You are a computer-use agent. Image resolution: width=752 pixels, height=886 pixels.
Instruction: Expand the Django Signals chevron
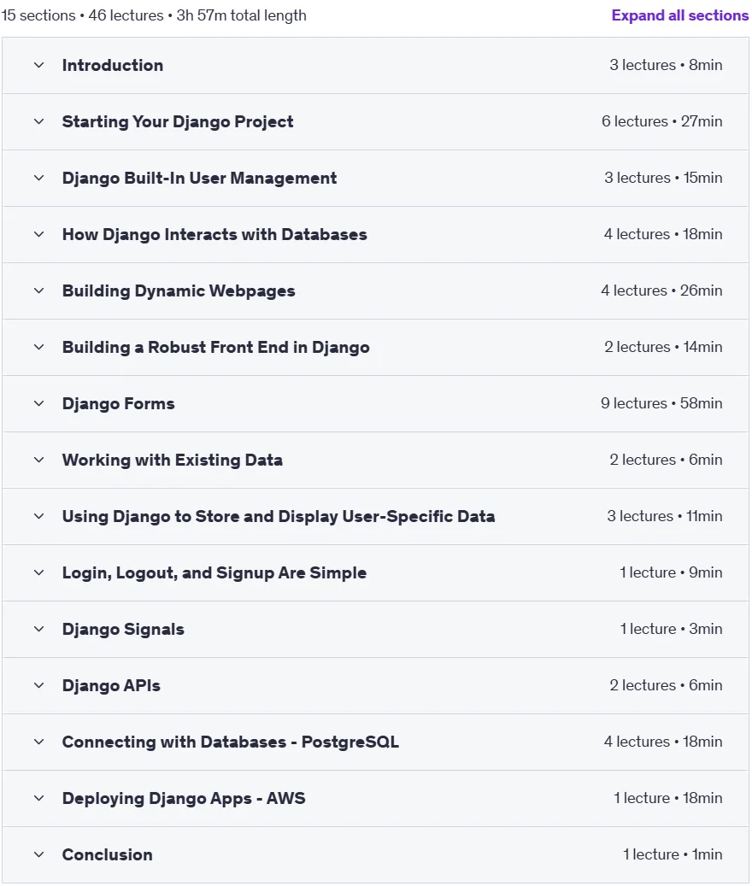(x=39, y=629)
